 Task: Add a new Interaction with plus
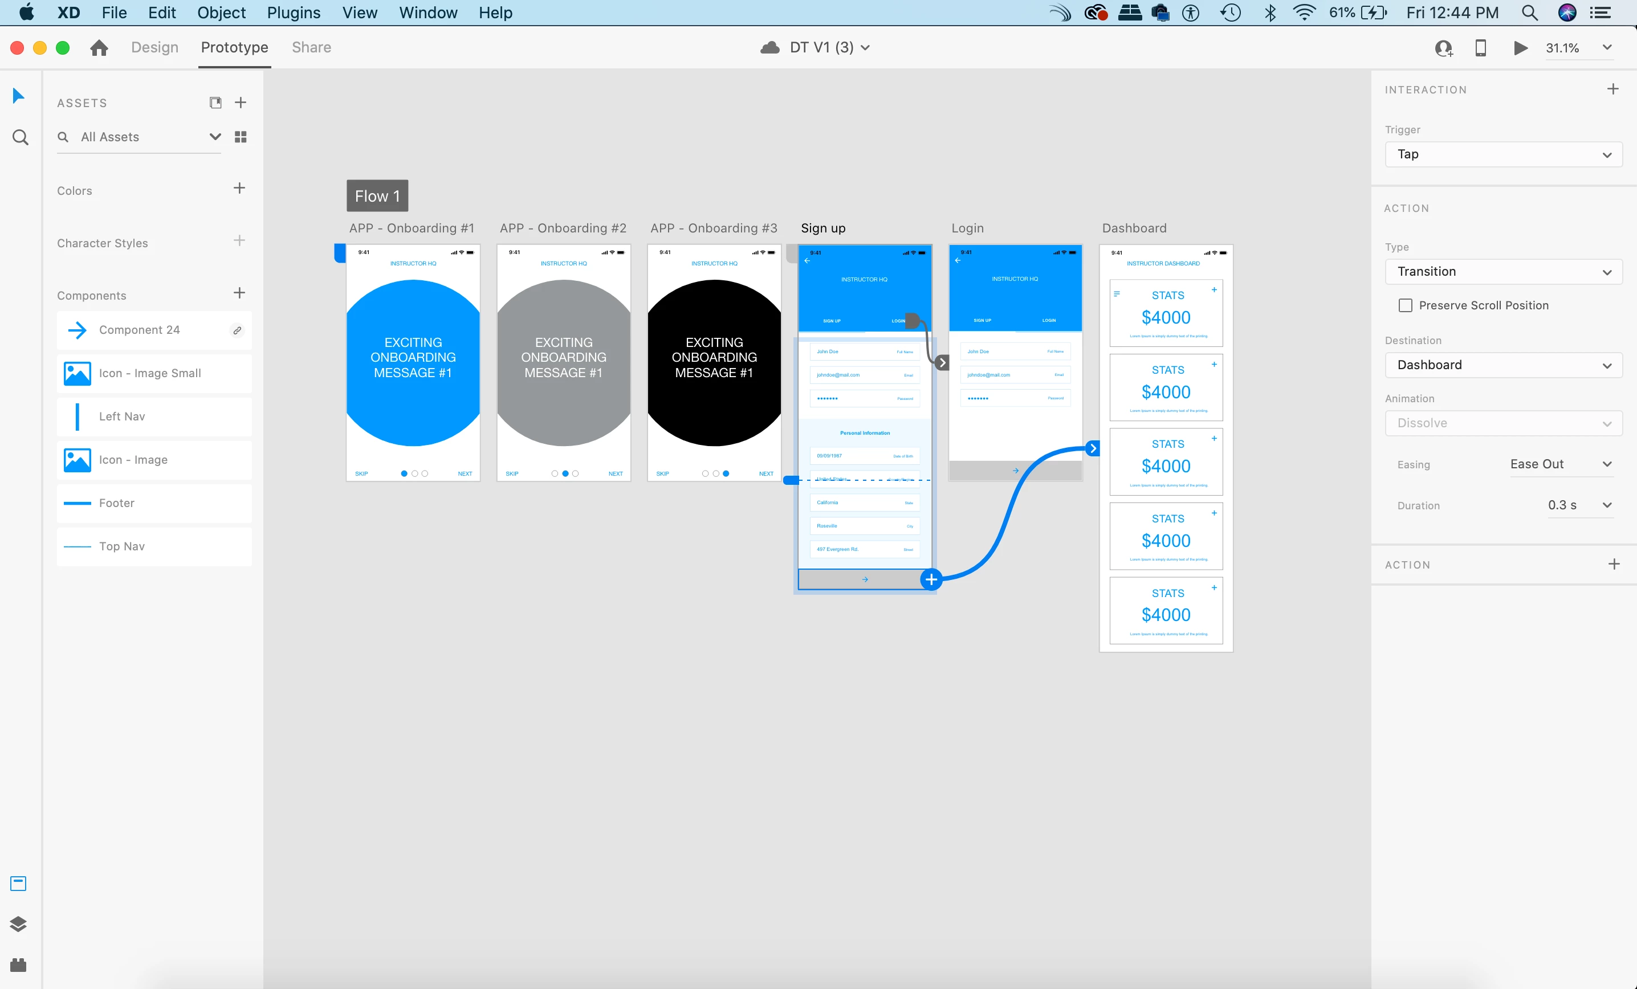[1612, 89]
